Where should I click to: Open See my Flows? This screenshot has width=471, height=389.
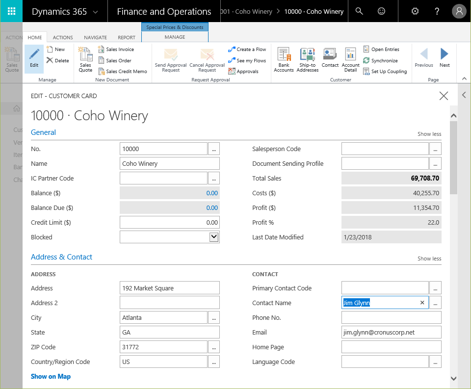[x=247, y=60]
